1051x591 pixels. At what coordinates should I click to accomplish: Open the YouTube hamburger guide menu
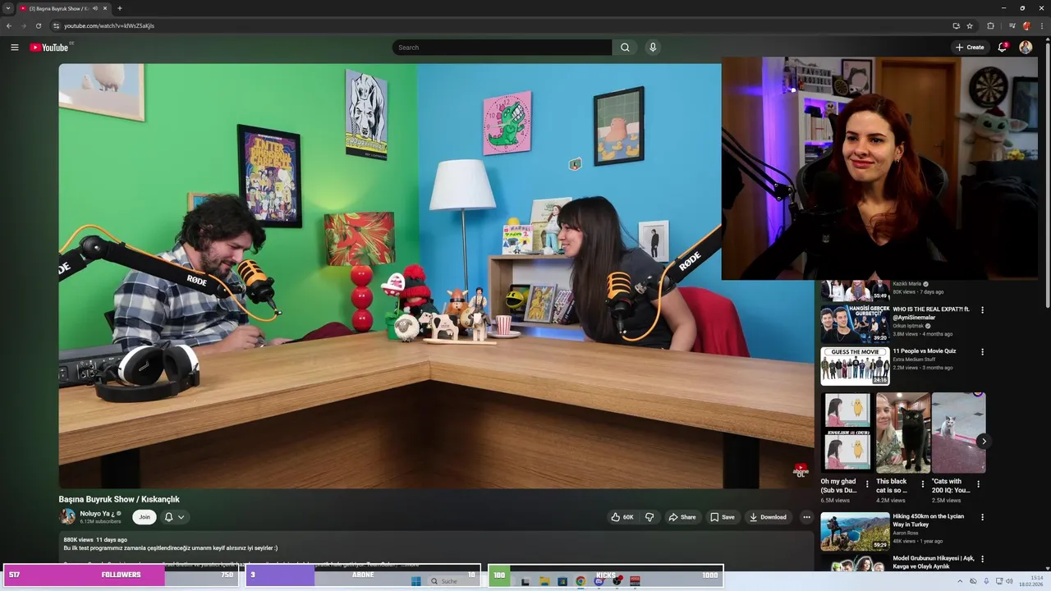[14, 48]
